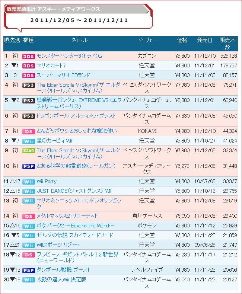The height and width of the screenshot is (294, 242).
Task: Click the PSP badge beside ダンボール戦機 ブースト
Action: point(29,271)
